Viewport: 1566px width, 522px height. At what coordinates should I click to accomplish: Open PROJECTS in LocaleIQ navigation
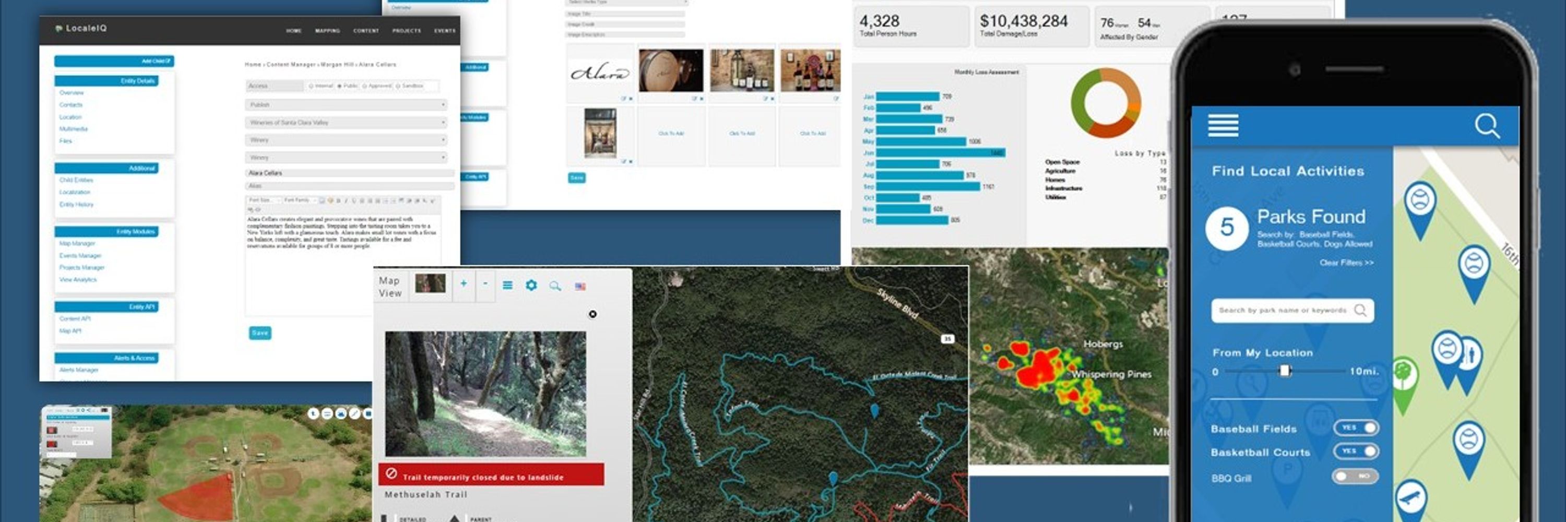coord(407,30)
